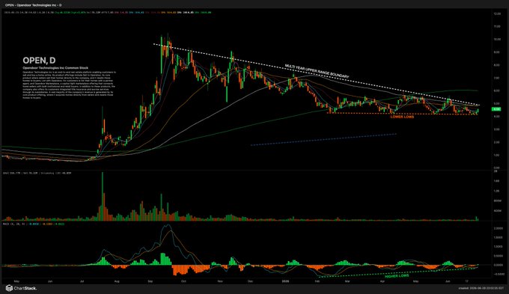Click the 10.00 price axis label

click(x=497, y=39)
